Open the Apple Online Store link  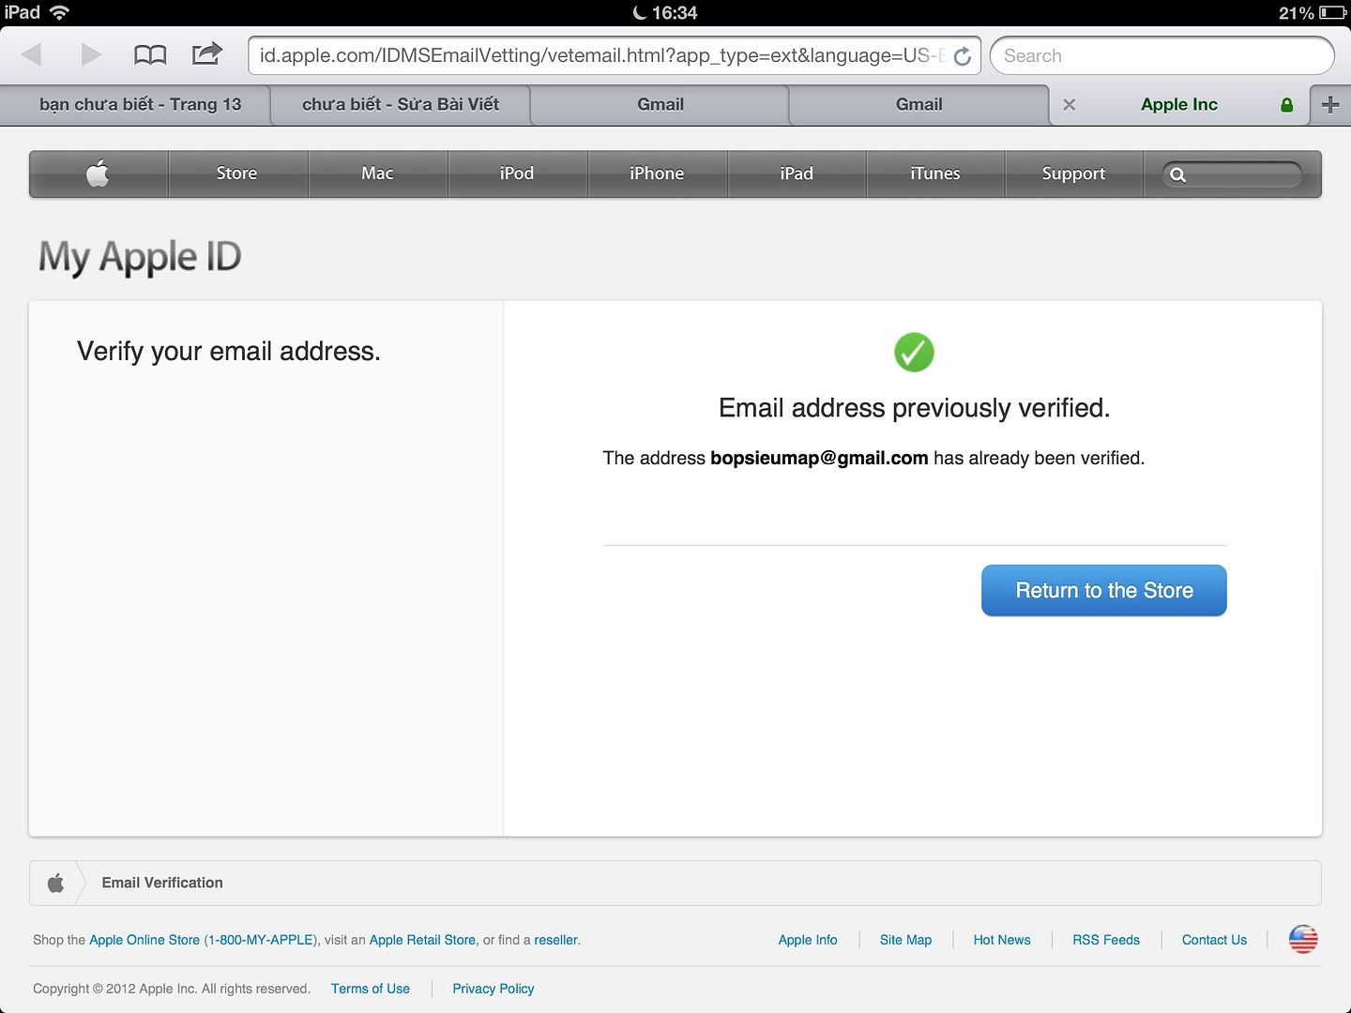coord(144,940)
